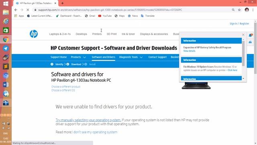The image size is (257, 145).
Task: Go to Contact Support
Action: [x=157, y=57]
